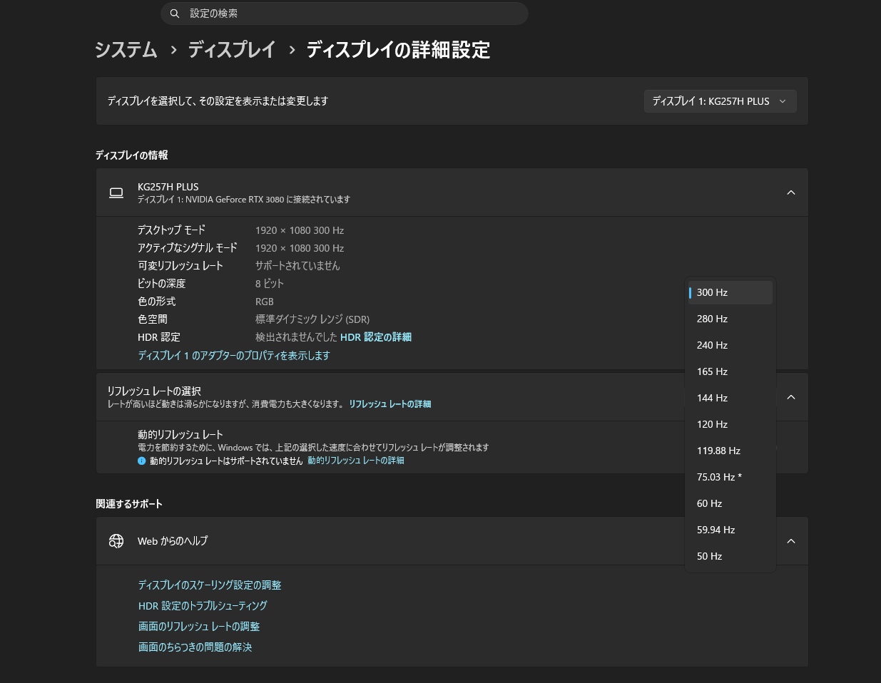Focus the 設定の検索 search field
881x683 pixels.
click(345, 14)
